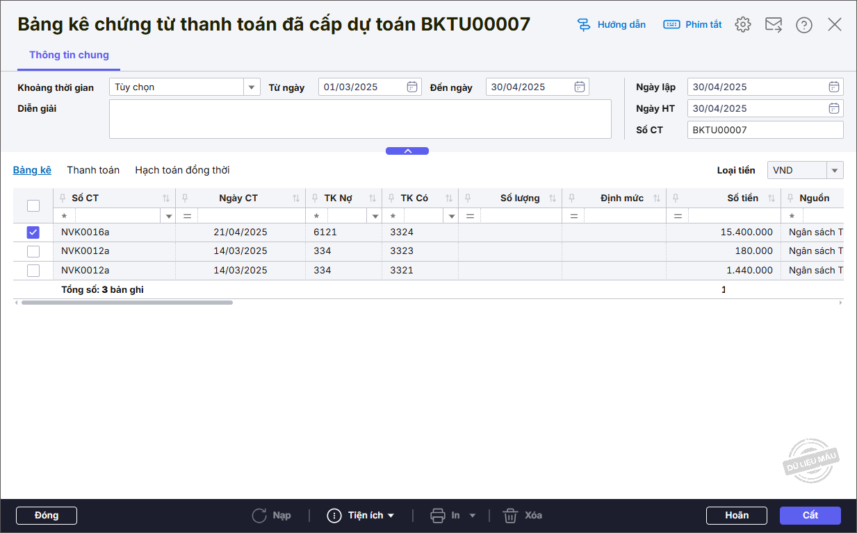
Task: Toggle the select-all header checkbox
Action: (33, 205)
